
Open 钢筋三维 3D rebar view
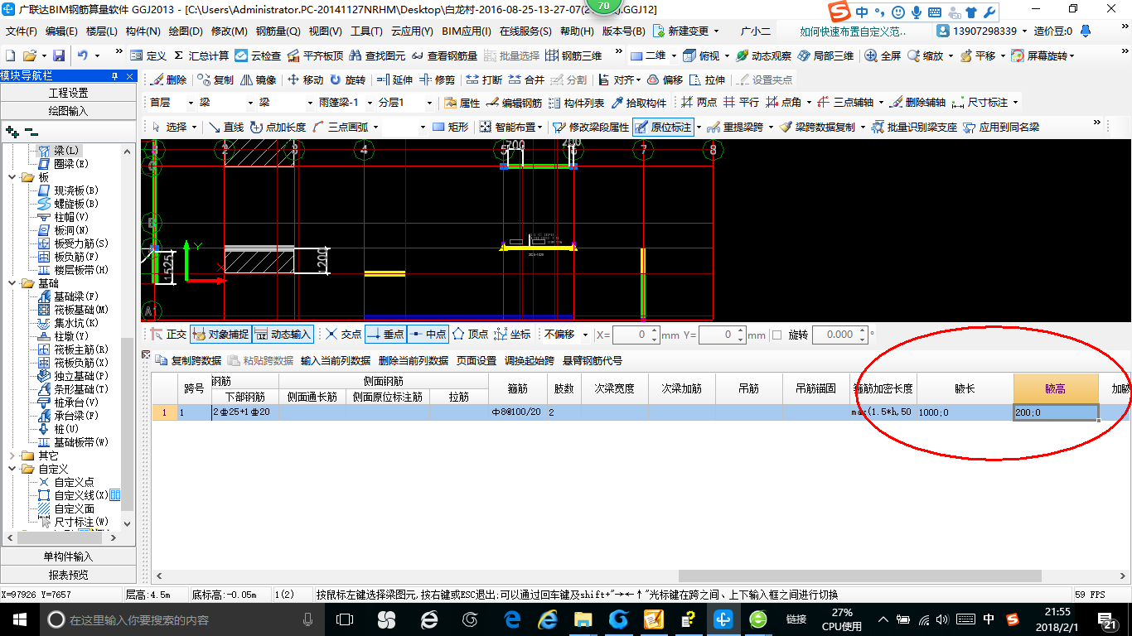pyautogui.click(x=574, y=55)
